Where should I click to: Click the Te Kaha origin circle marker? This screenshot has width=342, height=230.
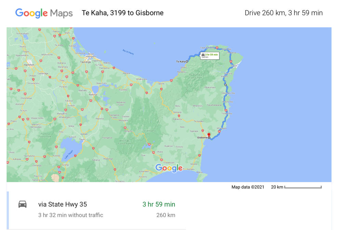pos(187,62)
